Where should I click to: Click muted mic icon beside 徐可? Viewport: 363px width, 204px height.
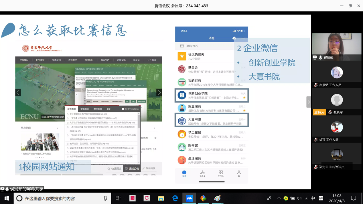pos(316,140)
